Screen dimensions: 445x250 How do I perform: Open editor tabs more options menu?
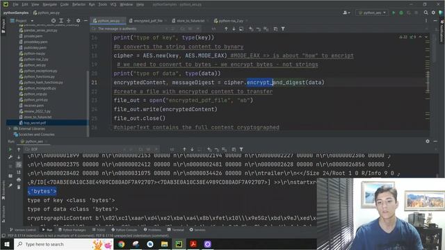[x=426, y=21]
